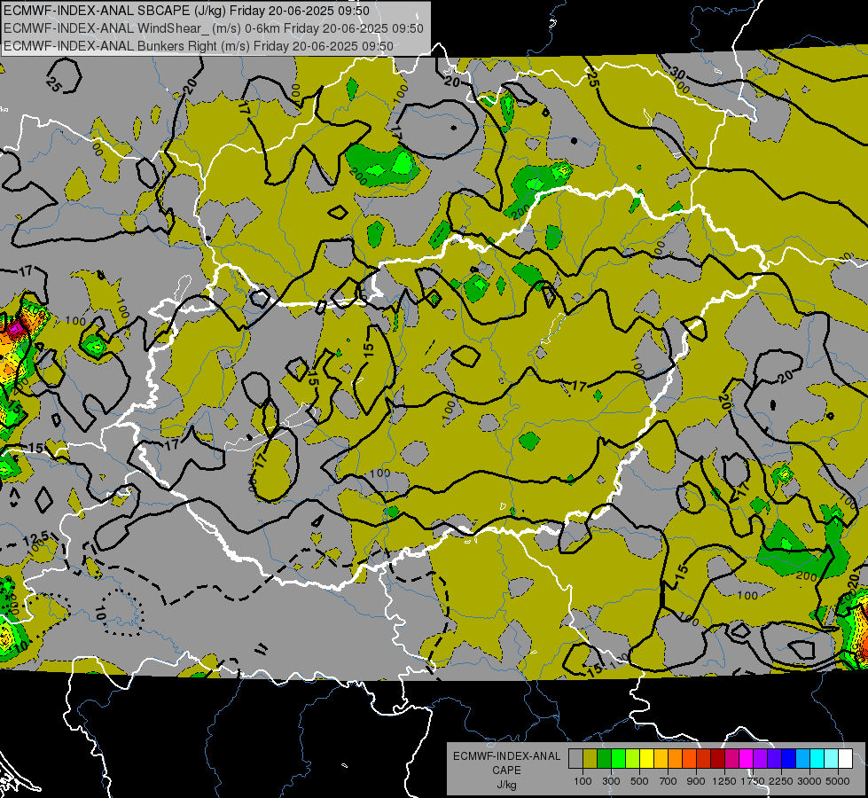The width and height of the screenshot is (868, 798).
Task: Click the 30 contour label on the map
Action: [677, 72]
